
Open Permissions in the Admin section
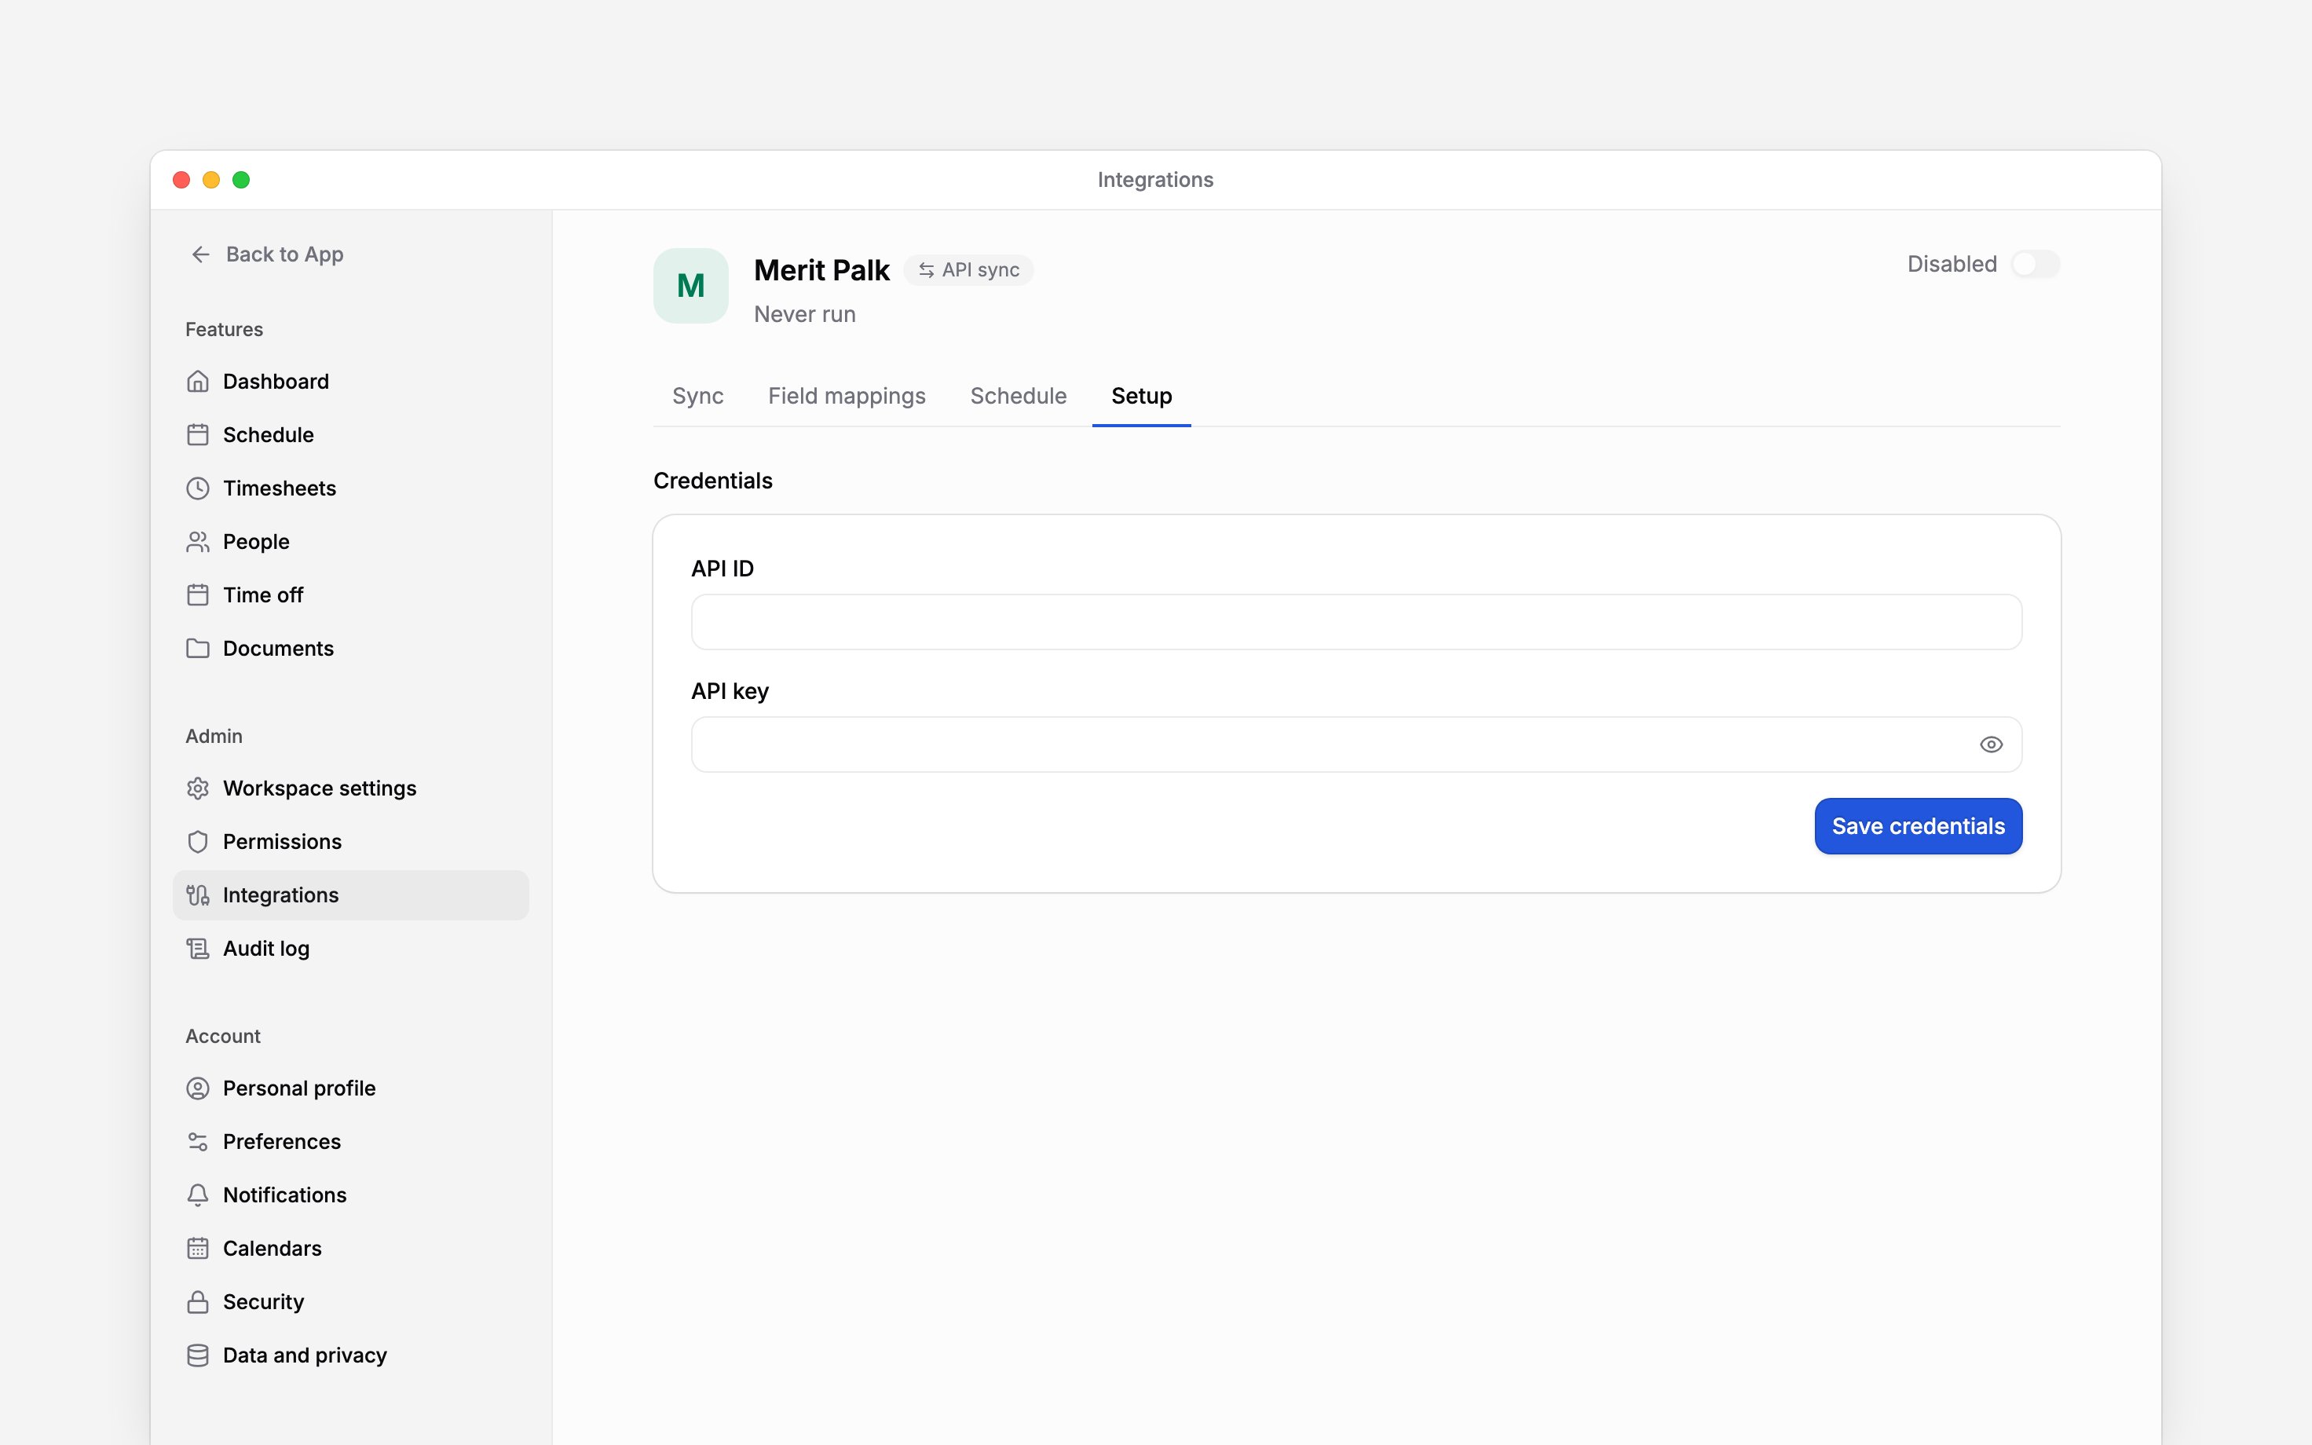point(350,842)
